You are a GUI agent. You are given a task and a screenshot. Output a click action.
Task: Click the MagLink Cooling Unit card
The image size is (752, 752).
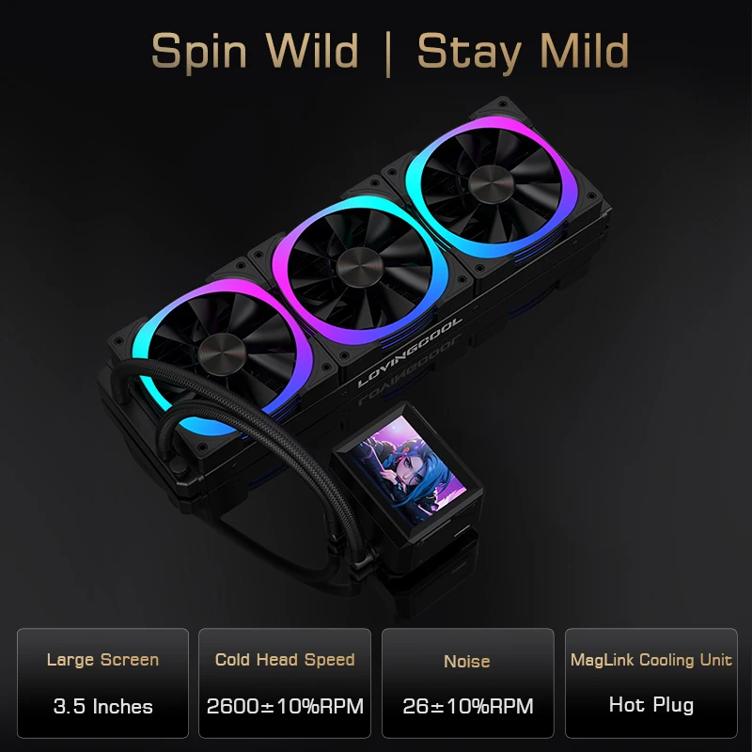click(650, 683)
